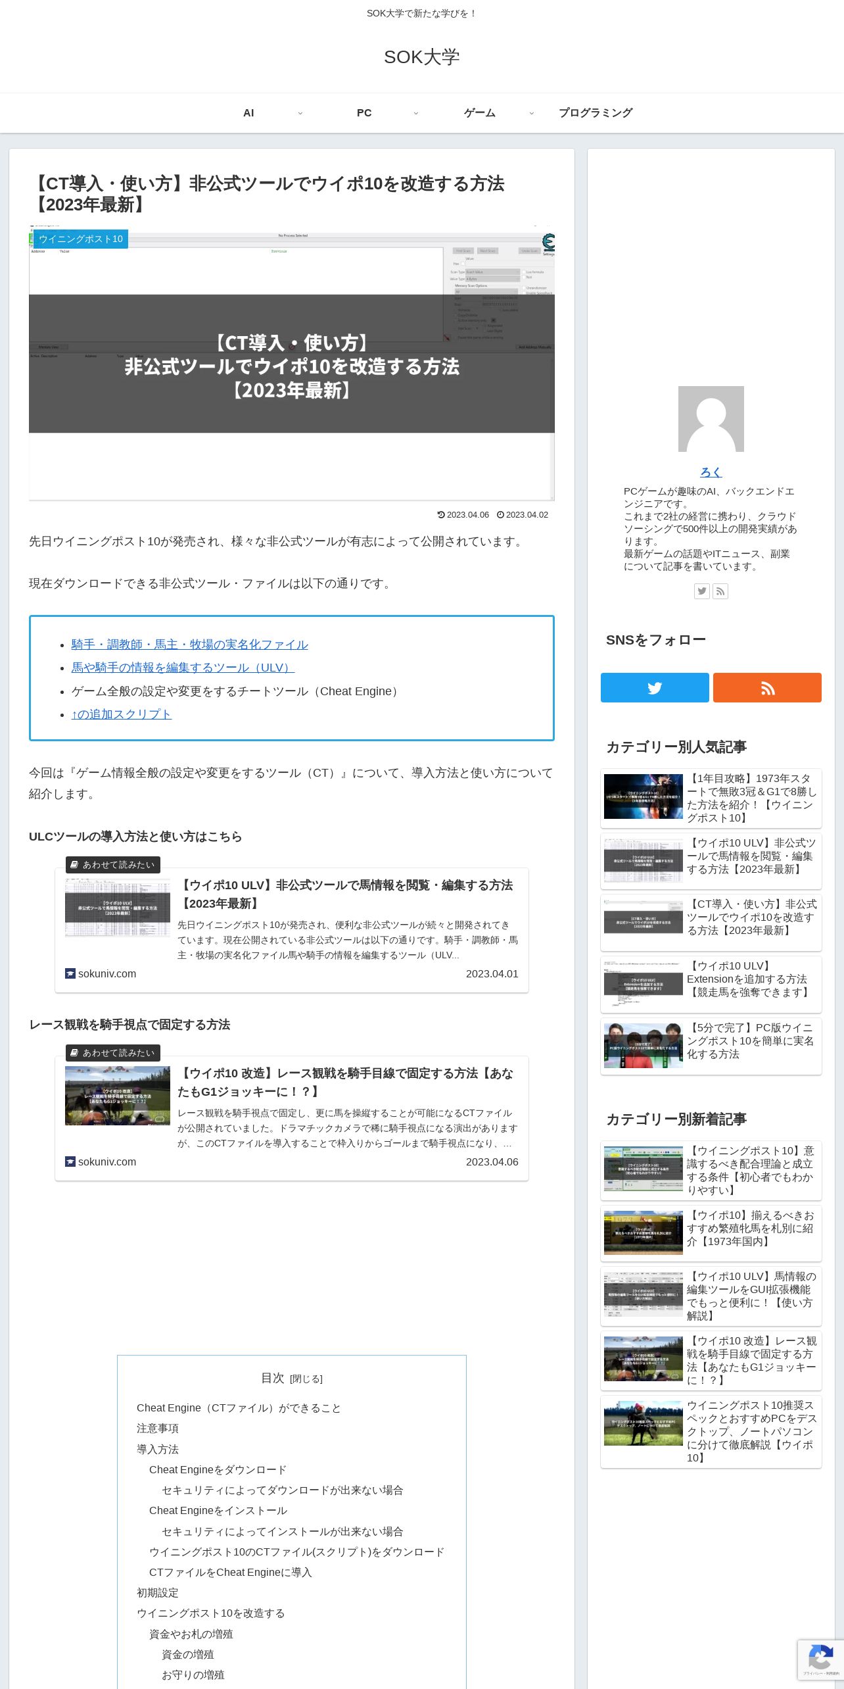Click the updated date 2023.04.06
This screenshot has height=1689, width=844.
pyautogui.click(x=463, y=515)
